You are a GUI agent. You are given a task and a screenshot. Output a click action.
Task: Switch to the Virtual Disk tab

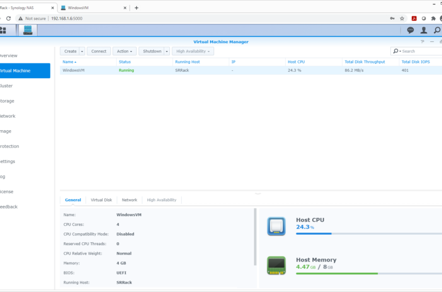click(x=101, y=200)
